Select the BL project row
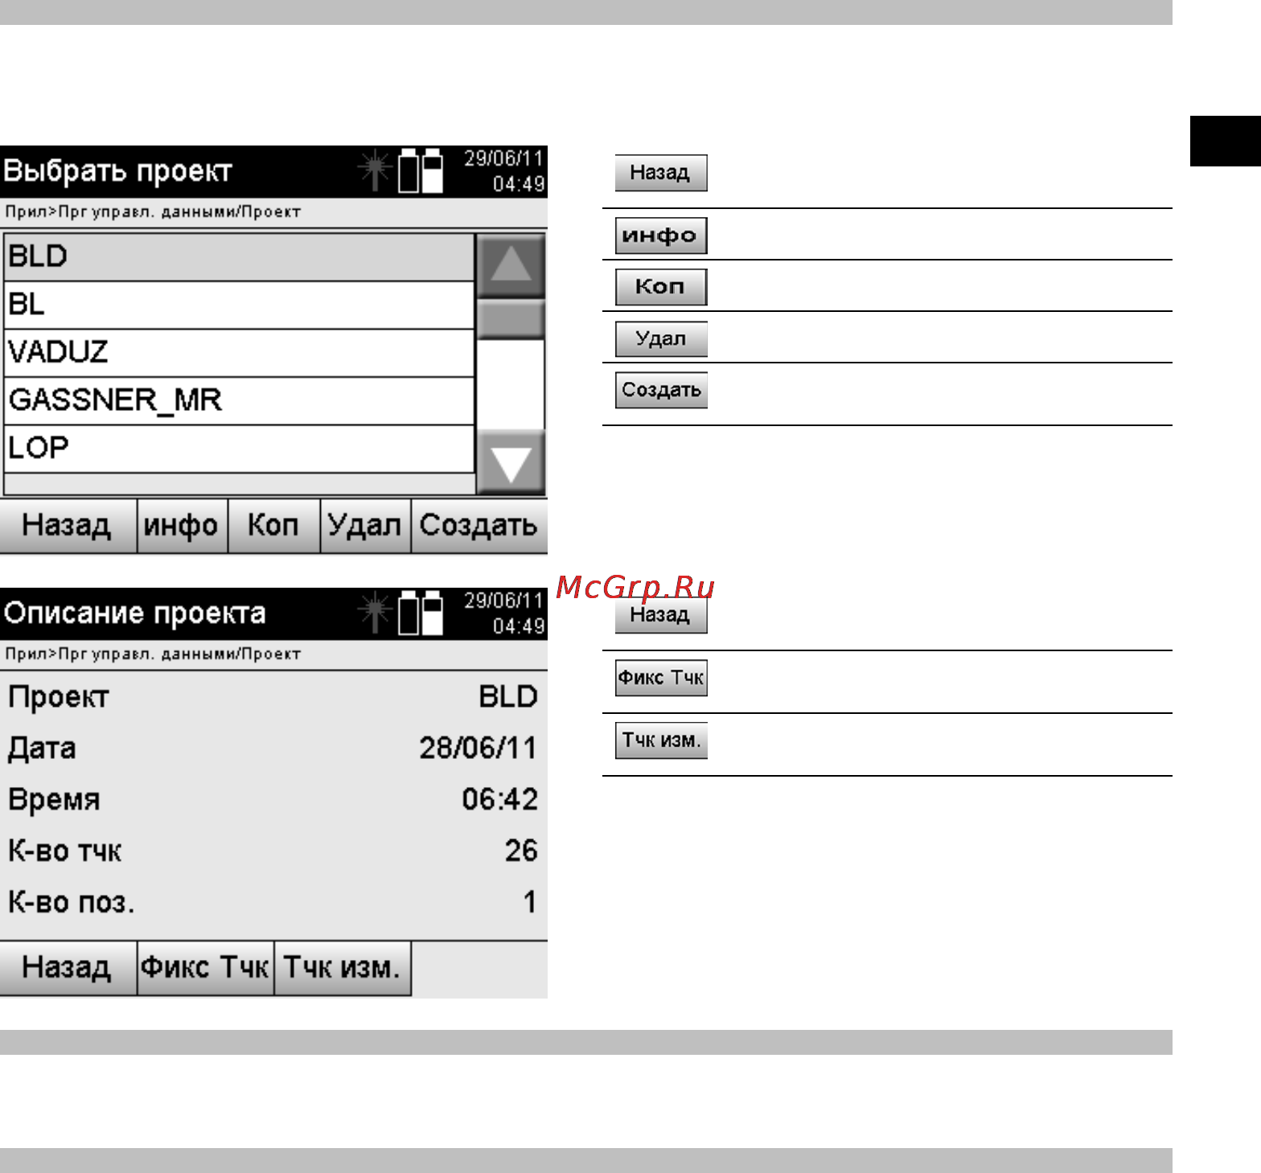Screen dimensions: 1261x1173 click(239, 305)
